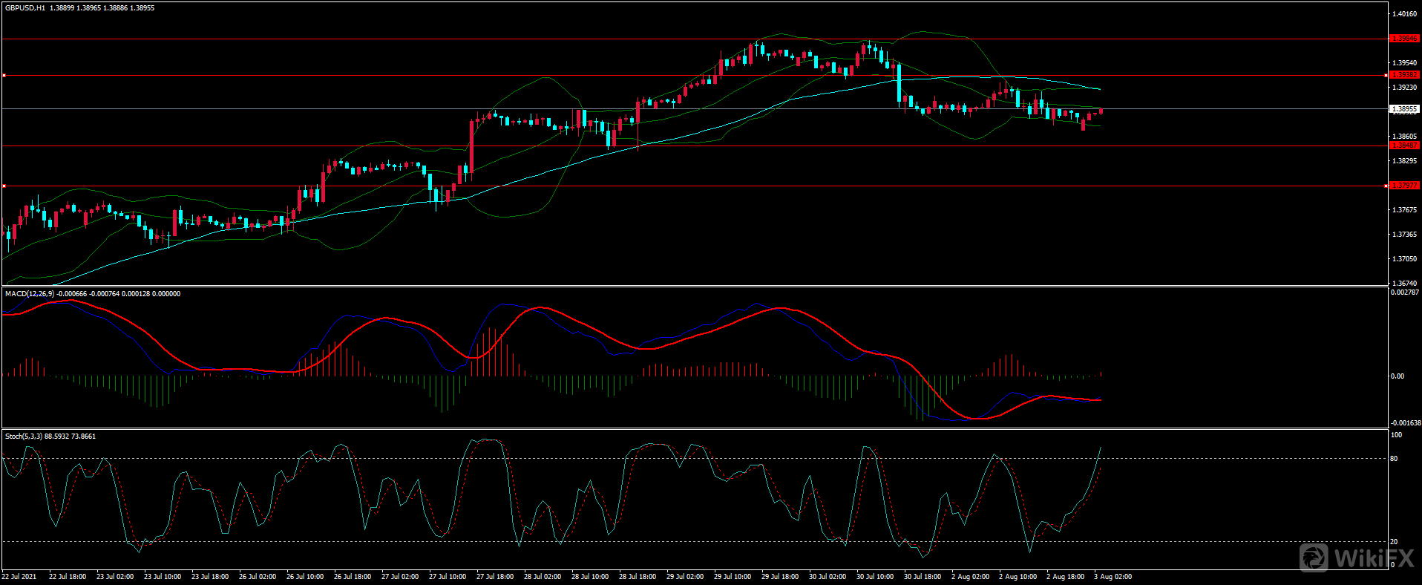The image size is (1422, 585).
Task: Click the 30 Jul 10:00 time label
Action: point(875,577)
